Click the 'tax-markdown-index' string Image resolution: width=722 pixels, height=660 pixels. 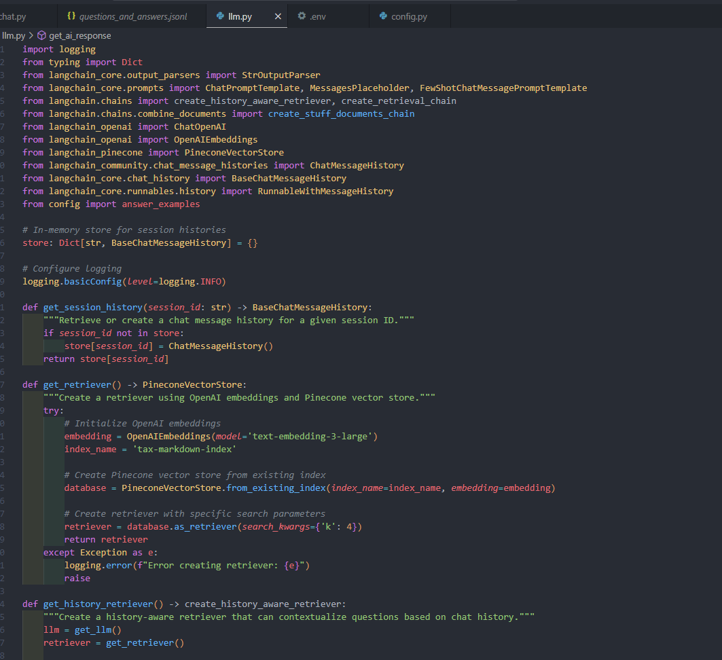click(184, 449)
